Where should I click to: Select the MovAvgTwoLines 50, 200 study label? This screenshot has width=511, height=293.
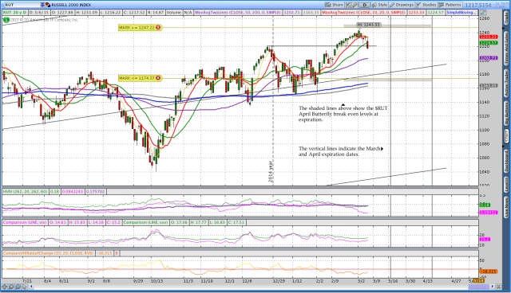click(x=237, y=13)
